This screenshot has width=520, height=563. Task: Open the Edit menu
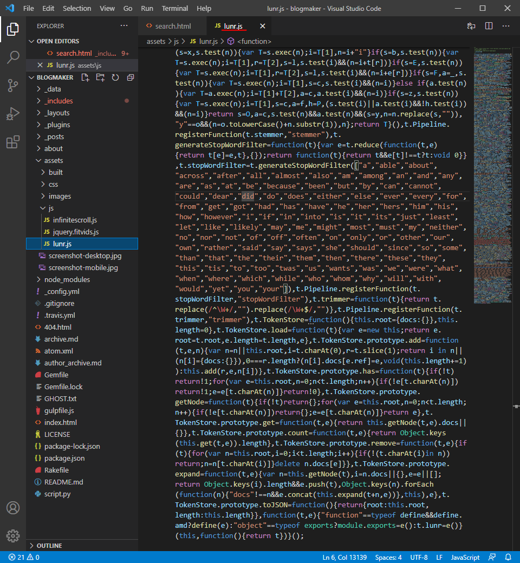pyautogui.click(x=48, y=8)
